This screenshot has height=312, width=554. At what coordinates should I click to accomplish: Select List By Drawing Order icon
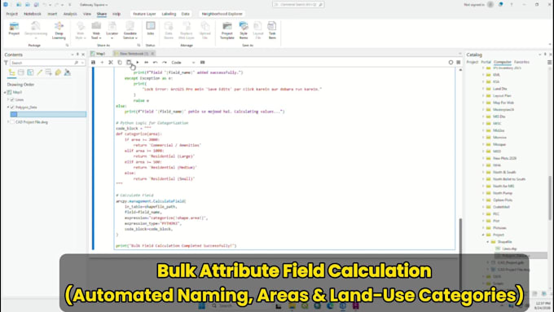pos(11,73)
